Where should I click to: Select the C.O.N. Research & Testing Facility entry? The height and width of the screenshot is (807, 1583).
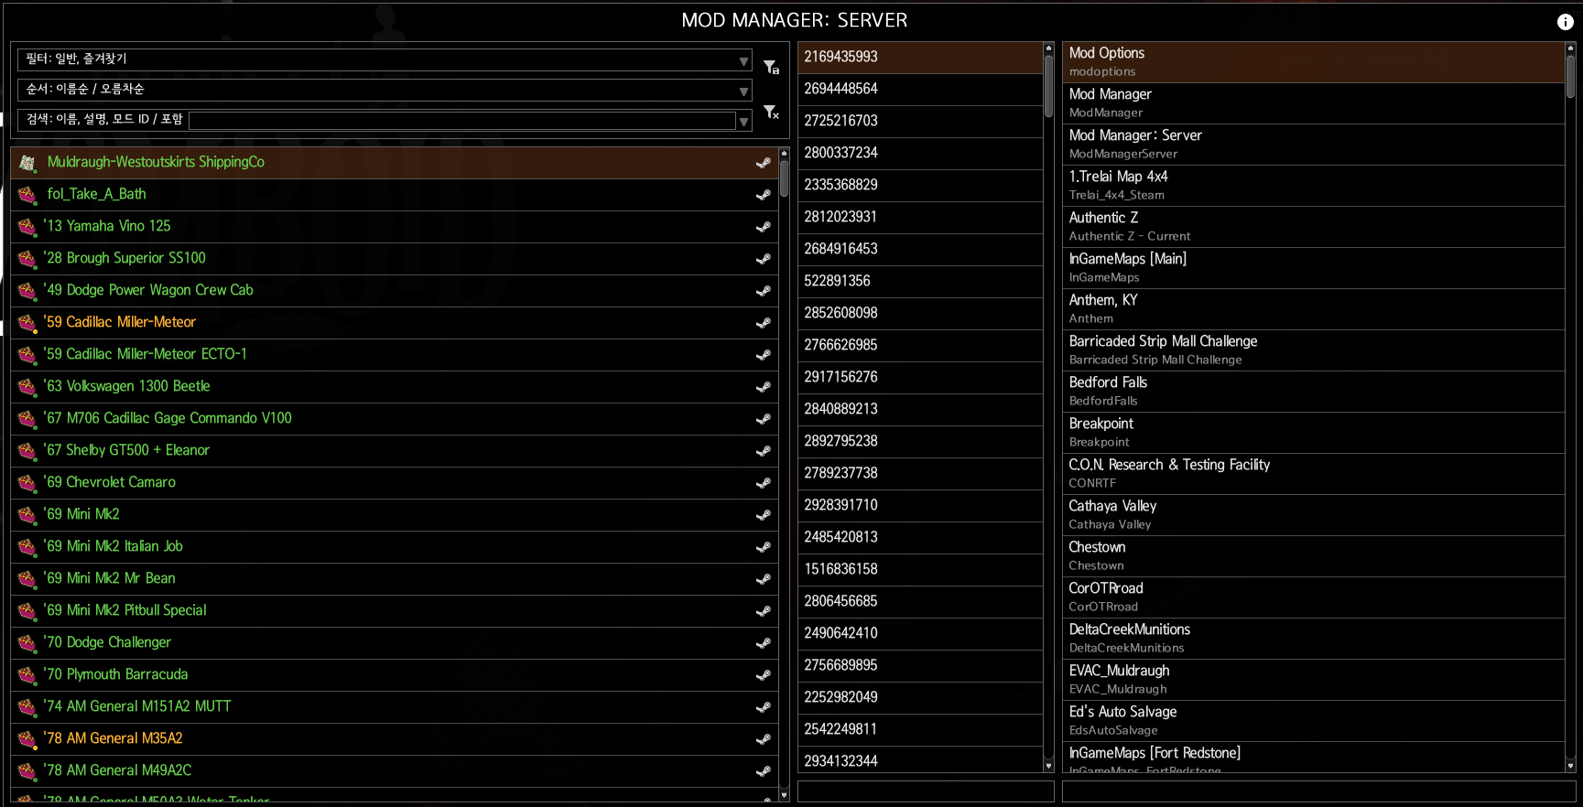tap(1313, 474)
